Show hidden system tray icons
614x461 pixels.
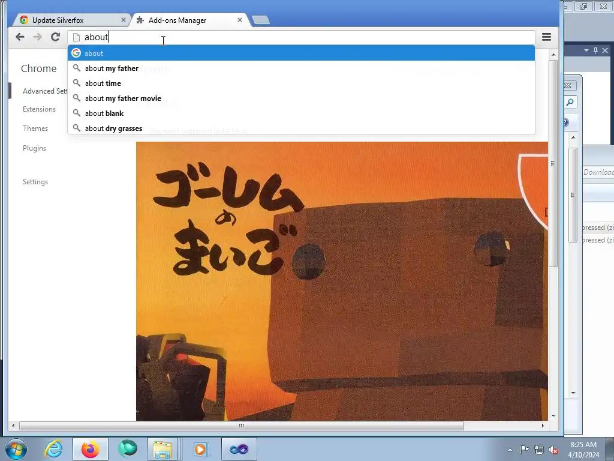coord(510,450)
